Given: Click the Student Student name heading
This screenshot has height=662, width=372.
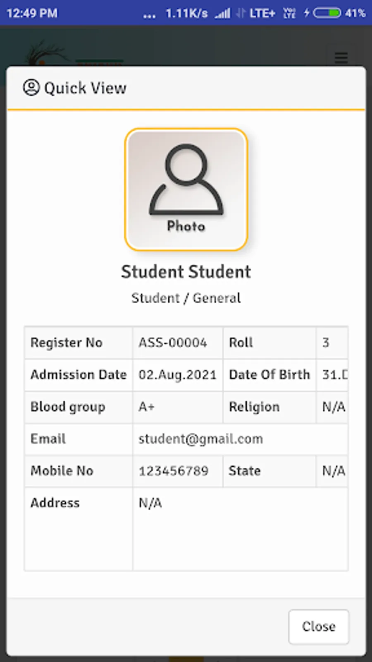Looking at the screenshot, I should (186, 272).
